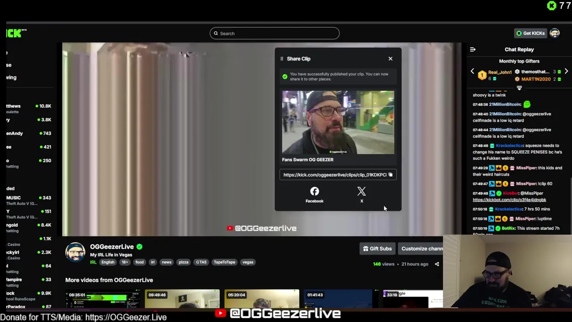Open the user avatar menu
This screenshot has height=322, width=572.
point(555,33)
